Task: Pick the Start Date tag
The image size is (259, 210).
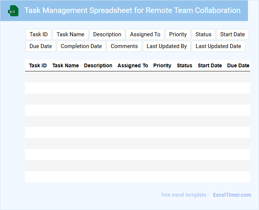Action: (x=232, y=34)
